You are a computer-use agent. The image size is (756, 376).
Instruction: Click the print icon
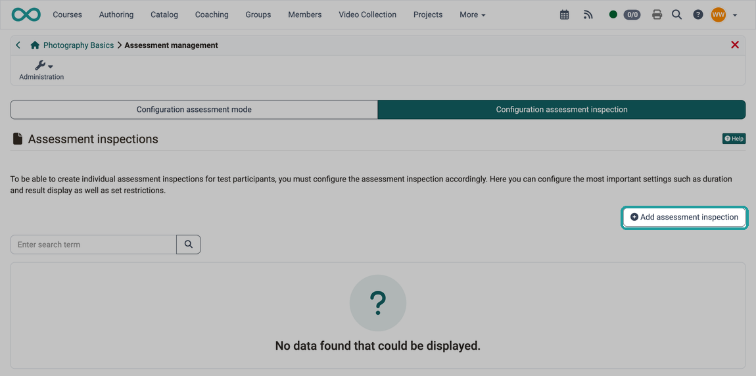[x=657, y=14]
